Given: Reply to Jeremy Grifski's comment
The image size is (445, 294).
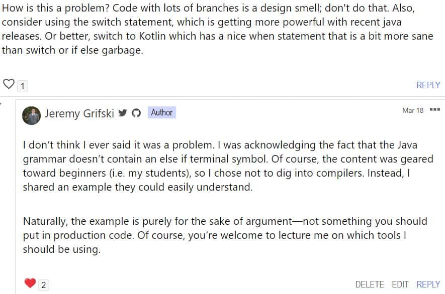Looking at the screenshot, I should tap(428, 284).
